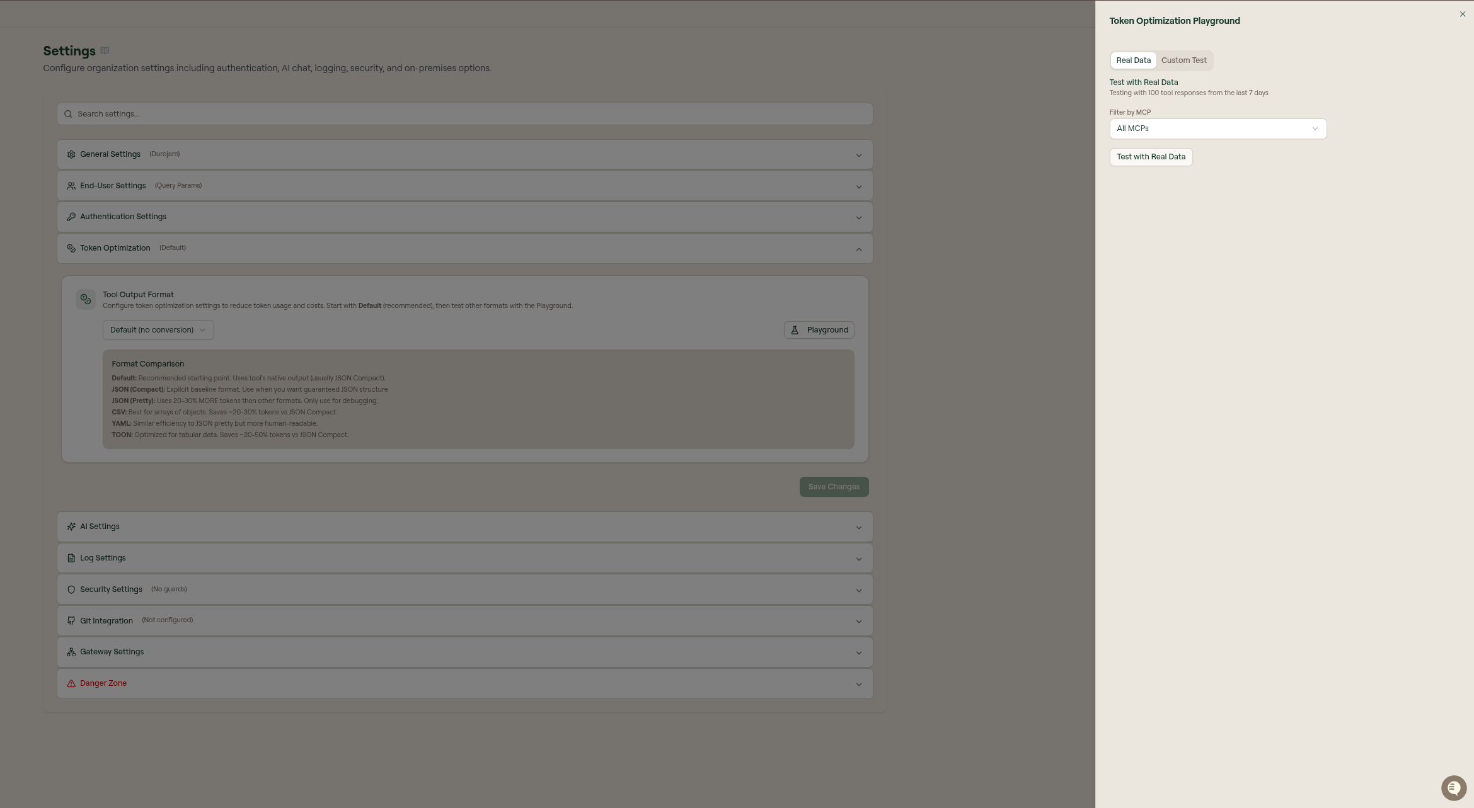This screenshot has width=1474, height=808.
Task: Click the Tool Output Format coins icon
Action: (x=86, y=299)
